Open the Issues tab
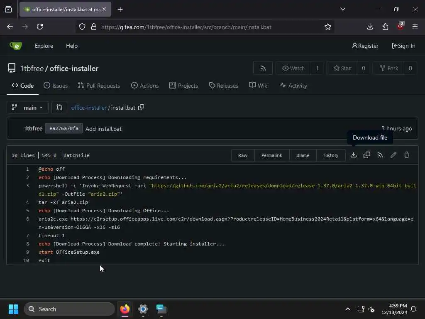Screen dimensions: 425x319 click(56, 86)
